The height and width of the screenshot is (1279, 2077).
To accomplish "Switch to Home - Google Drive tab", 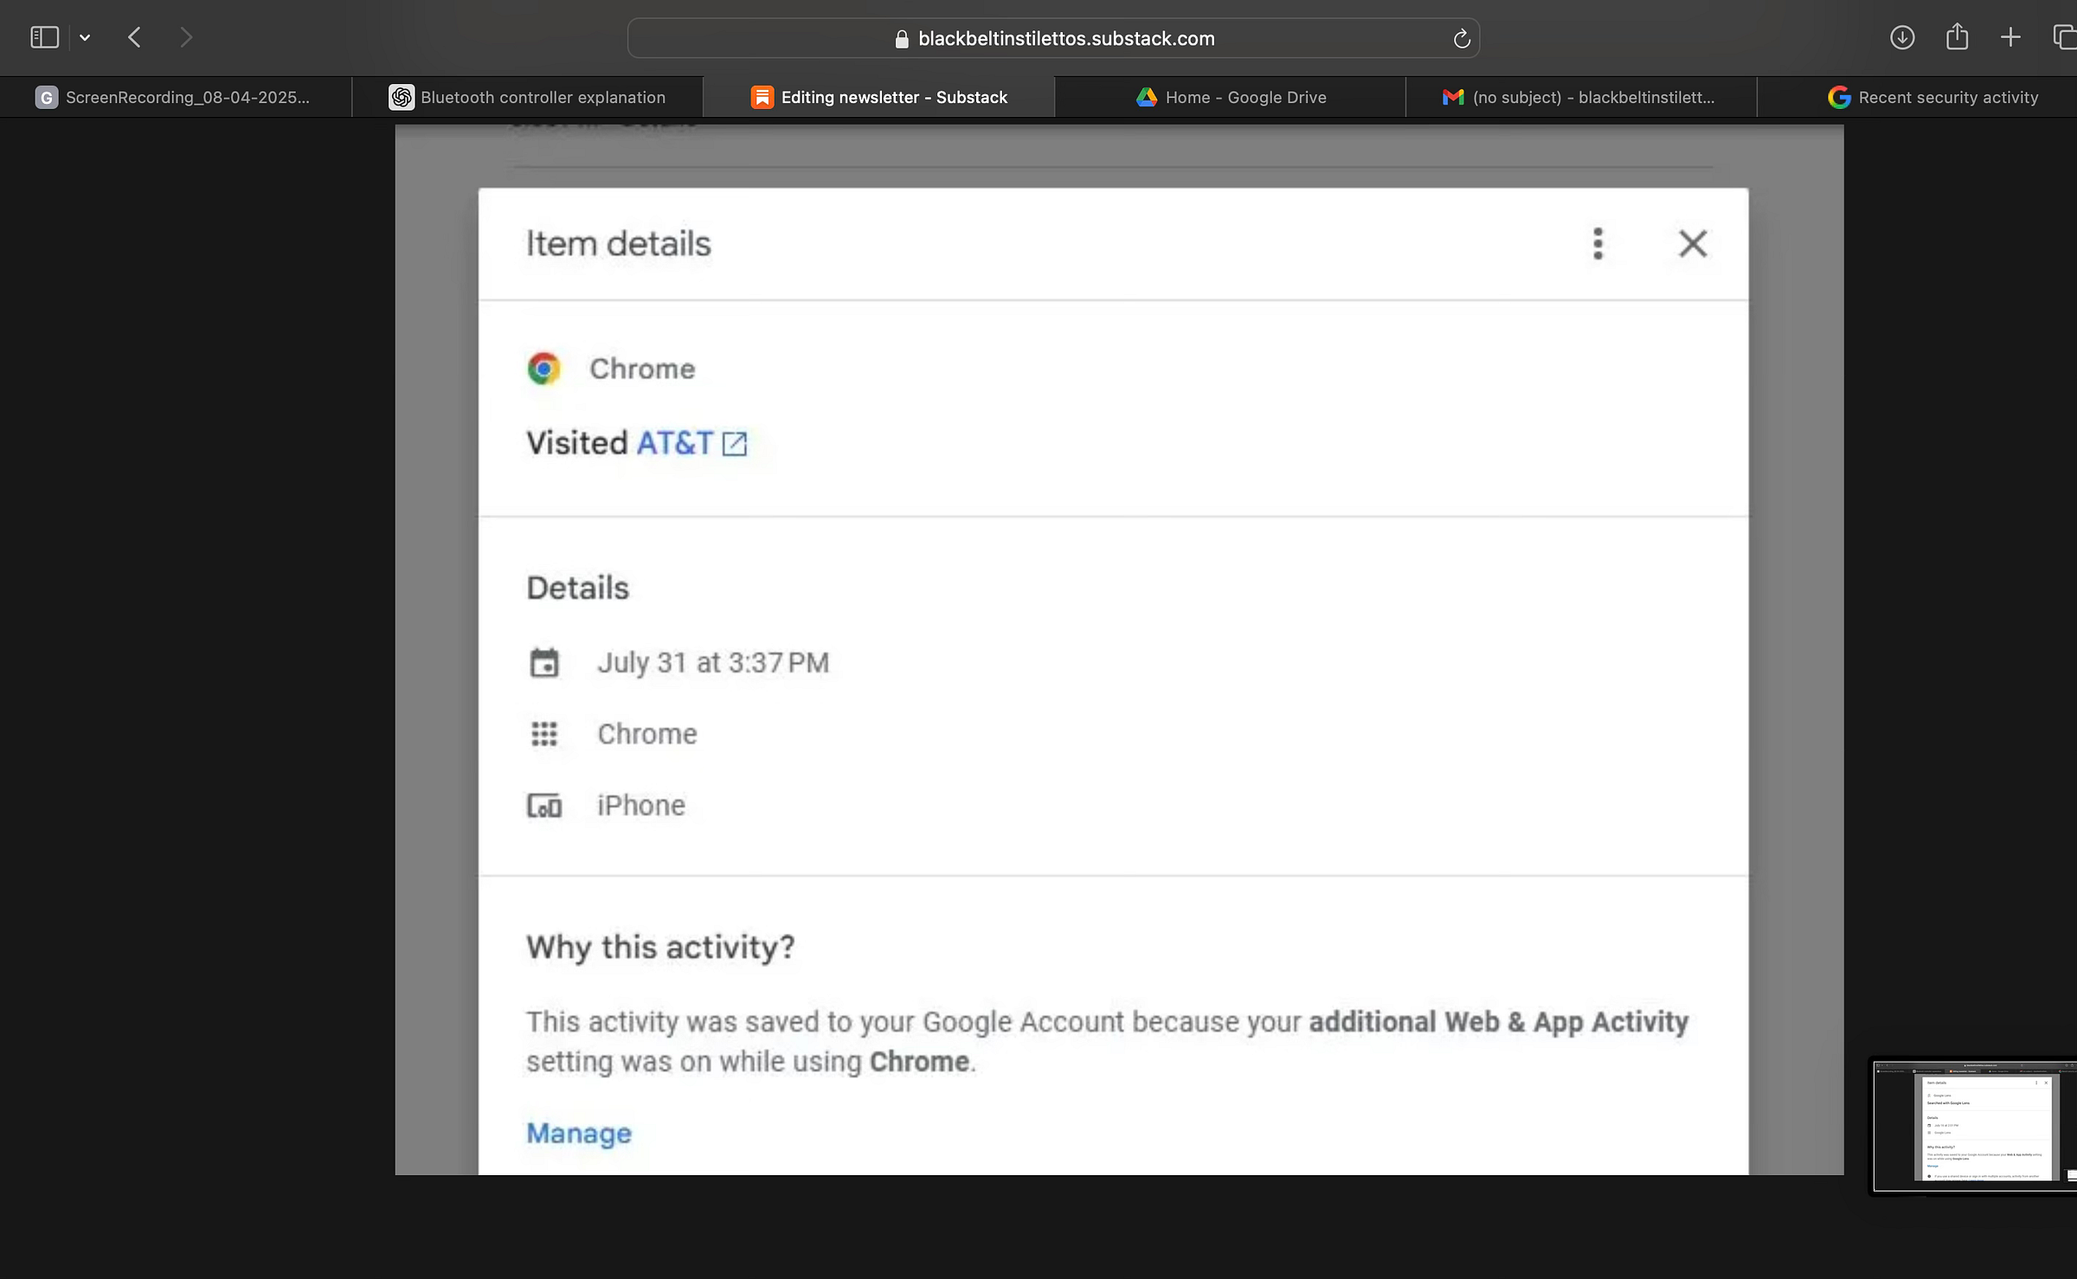I will 1231,97.
